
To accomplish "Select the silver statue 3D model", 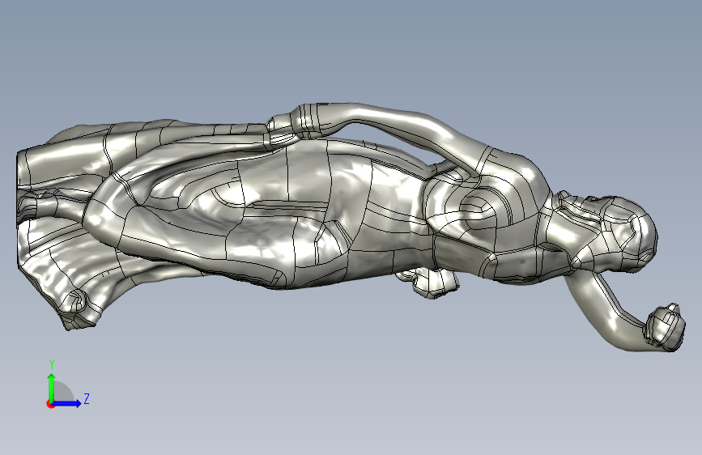I will (x=351, y=227).
